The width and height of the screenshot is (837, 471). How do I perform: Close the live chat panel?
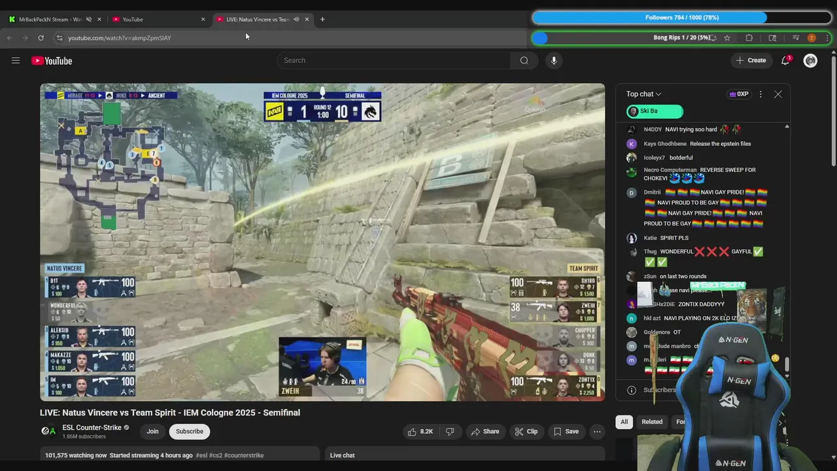point(778,94)
